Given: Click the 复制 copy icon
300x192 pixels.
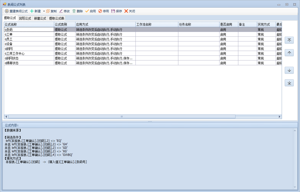Looking at the screenshot, I should [48, 11].
